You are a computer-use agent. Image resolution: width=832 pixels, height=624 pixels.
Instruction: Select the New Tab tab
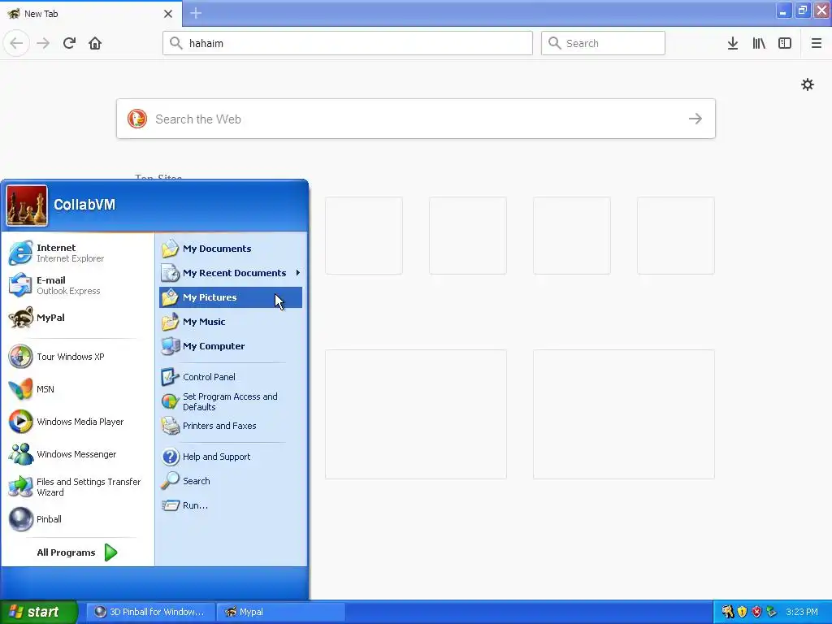91,14
